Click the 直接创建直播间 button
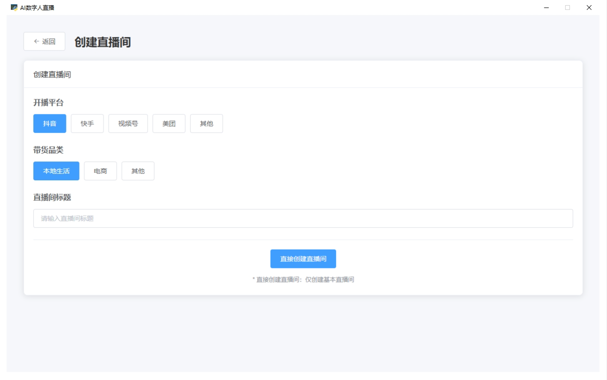 coord(303,259)
